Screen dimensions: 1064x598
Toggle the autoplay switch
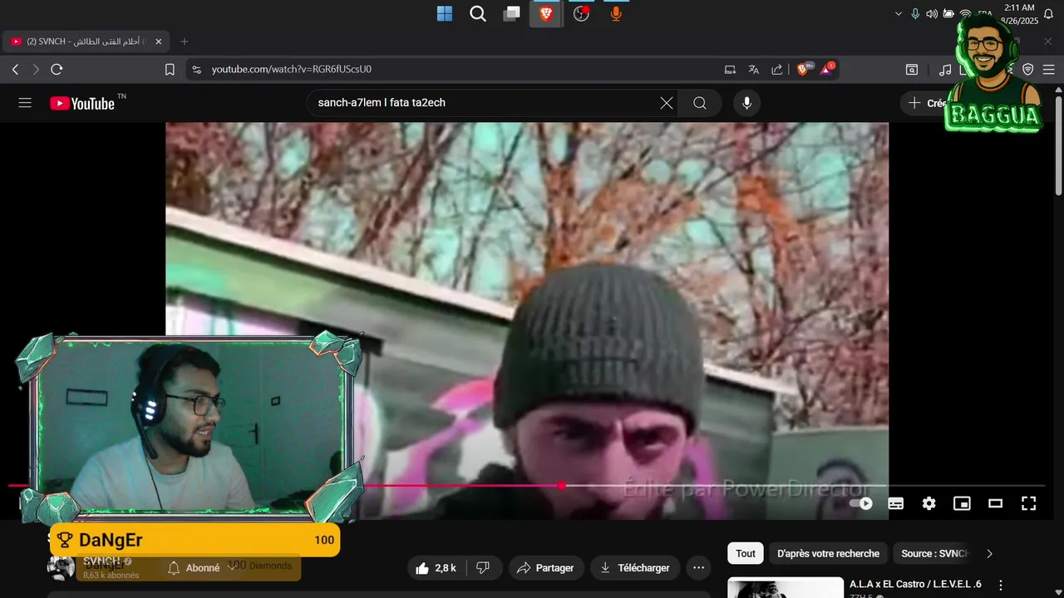click(860, 503)
